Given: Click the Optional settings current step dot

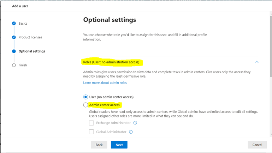Looking at the screenshot, I should 14,51.
